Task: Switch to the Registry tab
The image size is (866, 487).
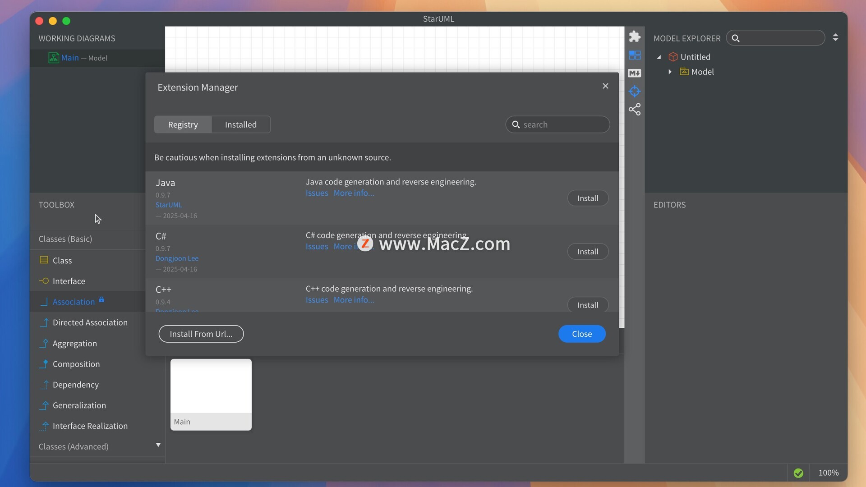Action: click(x=183, y=124)
